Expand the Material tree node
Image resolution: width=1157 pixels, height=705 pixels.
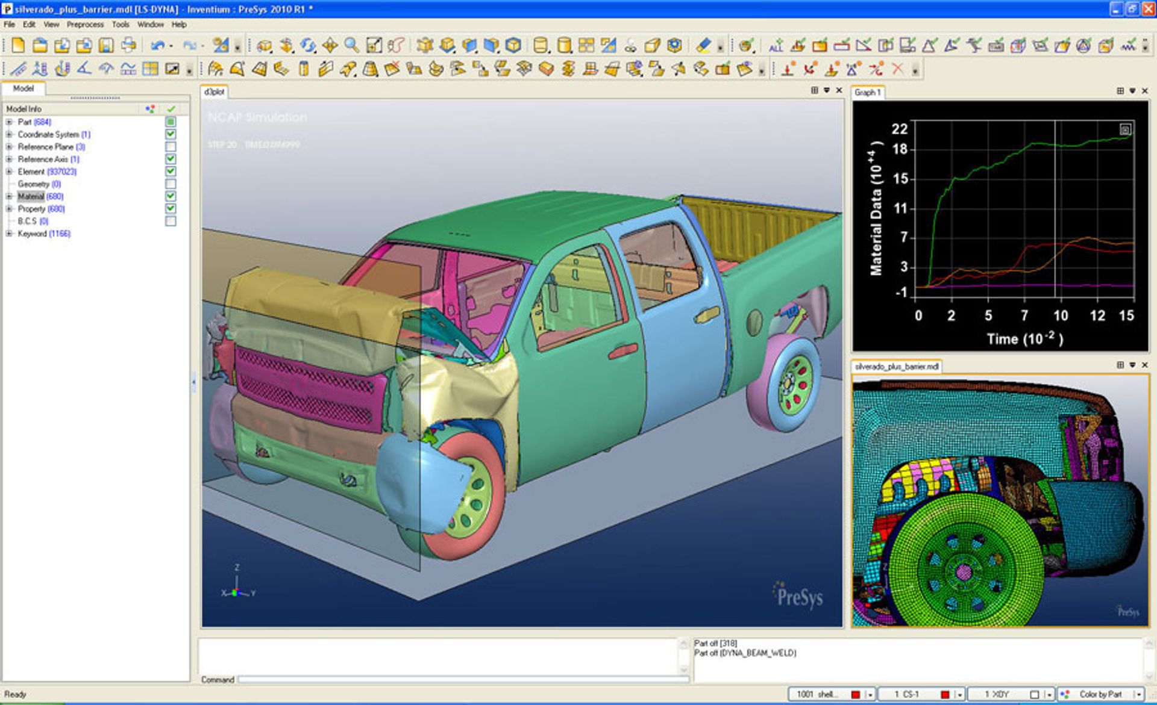tap(9, 196)
